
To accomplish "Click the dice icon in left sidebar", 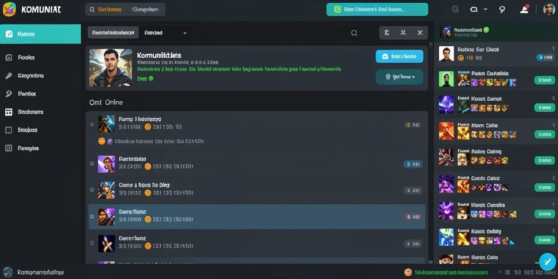I will coord(9,148).
